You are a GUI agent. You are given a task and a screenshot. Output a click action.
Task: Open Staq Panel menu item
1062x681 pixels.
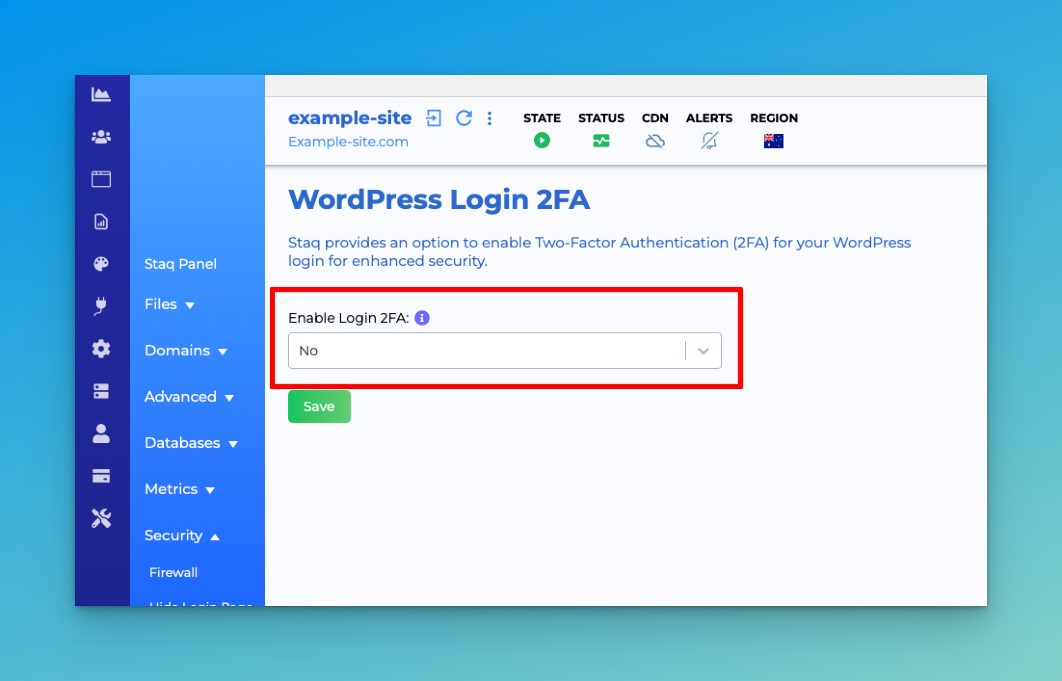click(181, 264)
